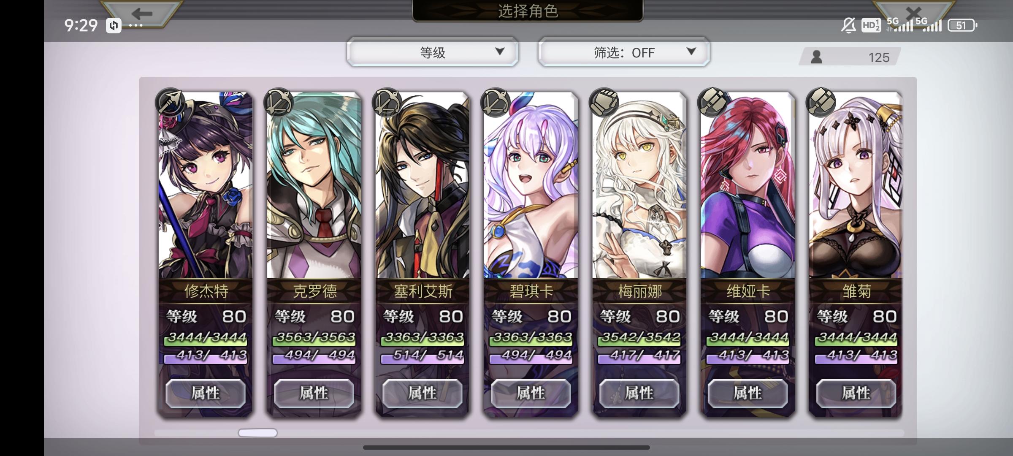Tap the bow class icon on 塞利艾斯
This screenshot has width=1013, height=456.
point(387,102)
